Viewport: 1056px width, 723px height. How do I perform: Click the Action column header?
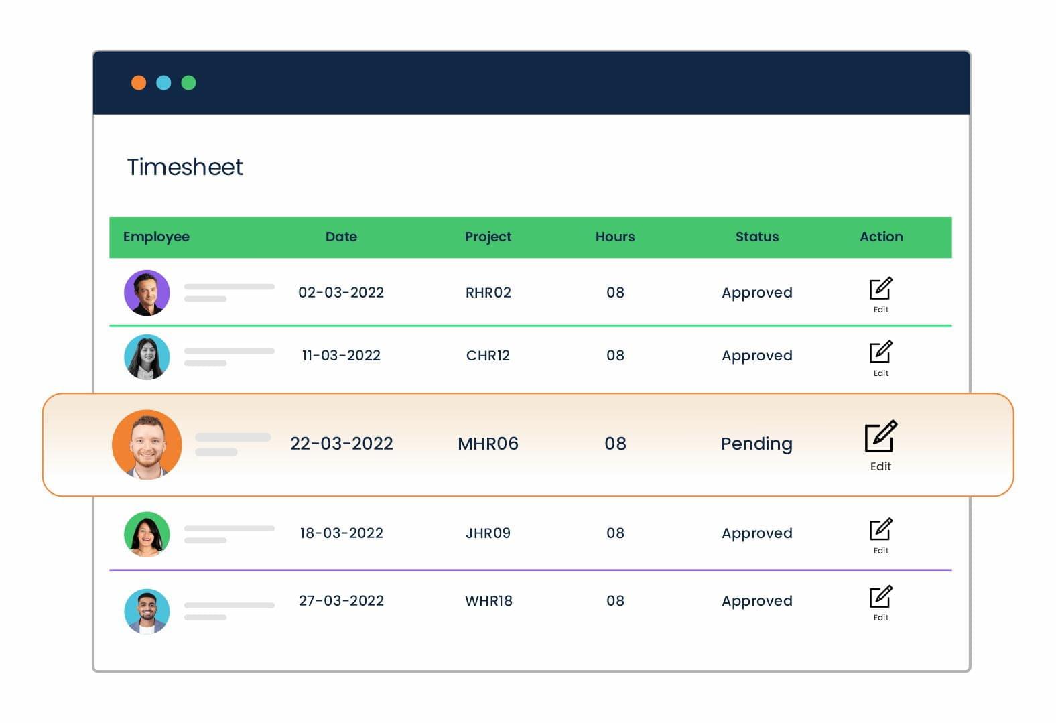pos(881,237)
